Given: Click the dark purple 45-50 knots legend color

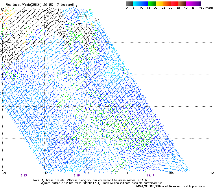Looking at the screenshot, I should pyautogui.click(x=197, y=3).
